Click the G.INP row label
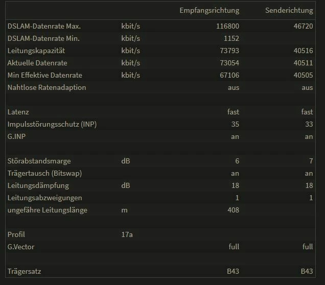325x285 pixels. (17, 136)
